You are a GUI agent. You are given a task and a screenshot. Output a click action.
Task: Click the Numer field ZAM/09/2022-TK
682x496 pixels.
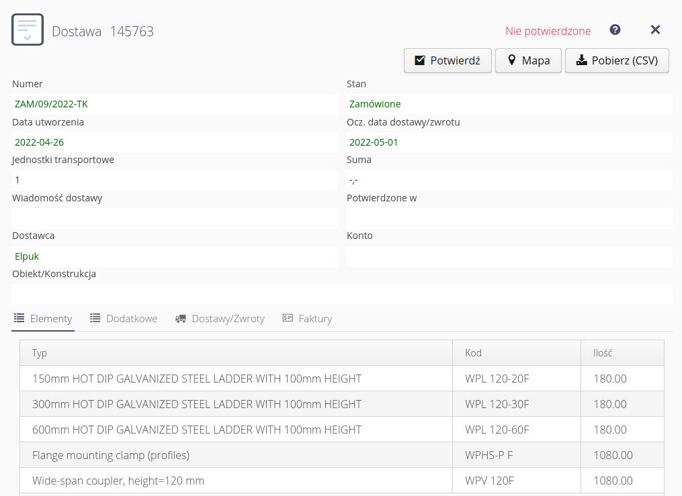coord(174,104)
